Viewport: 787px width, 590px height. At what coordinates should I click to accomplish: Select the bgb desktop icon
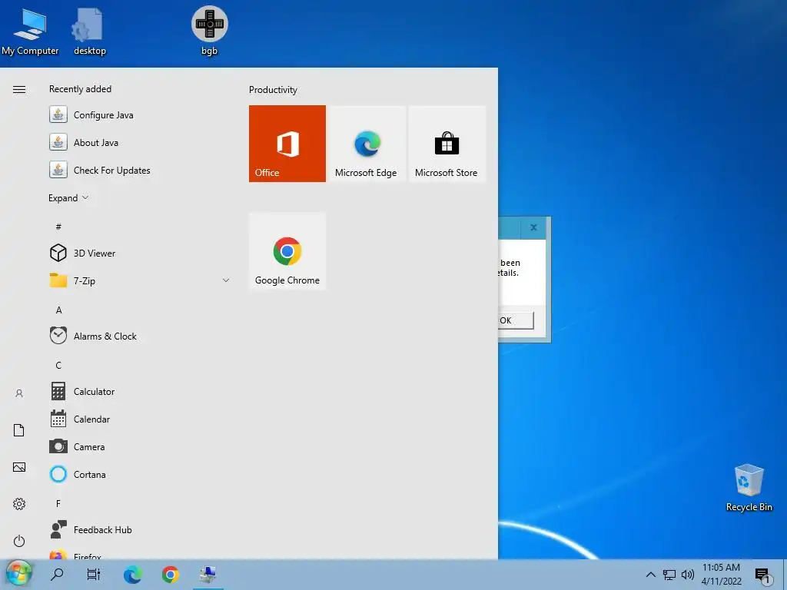(x=209, y=31)
